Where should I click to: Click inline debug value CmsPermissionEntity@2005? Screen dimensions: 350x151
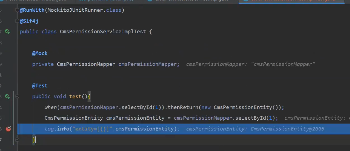coord(287,129)
